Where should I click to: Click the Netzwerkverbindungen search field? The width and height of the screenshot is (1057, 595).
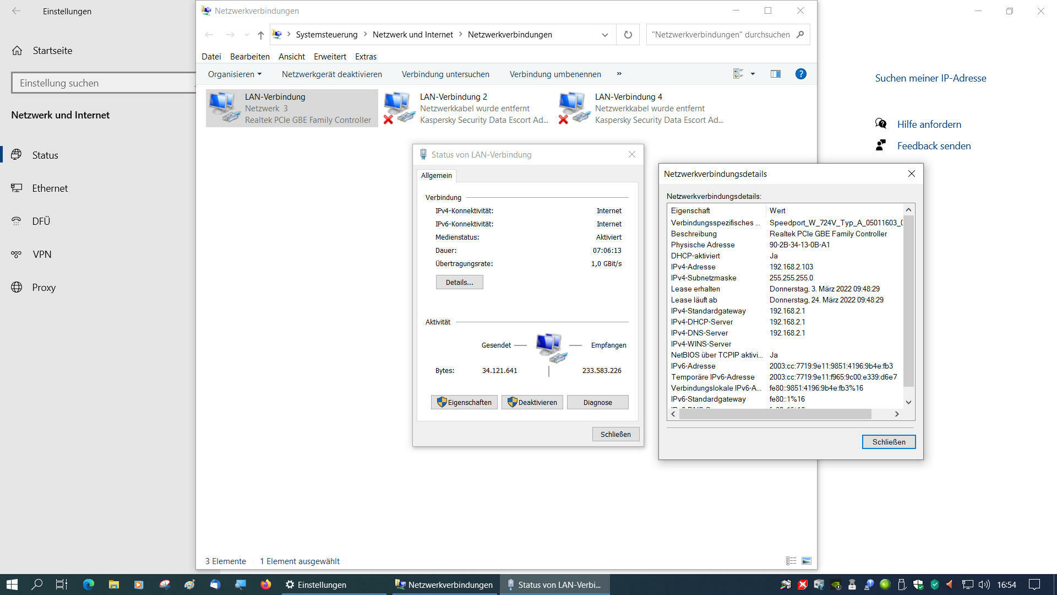(720, 35)
